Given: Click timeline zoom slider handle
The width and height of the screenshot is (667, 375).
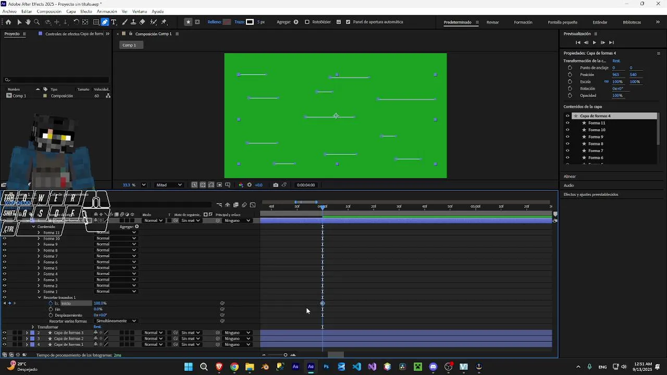Looking at the screenshot, I should pos(286,355).
